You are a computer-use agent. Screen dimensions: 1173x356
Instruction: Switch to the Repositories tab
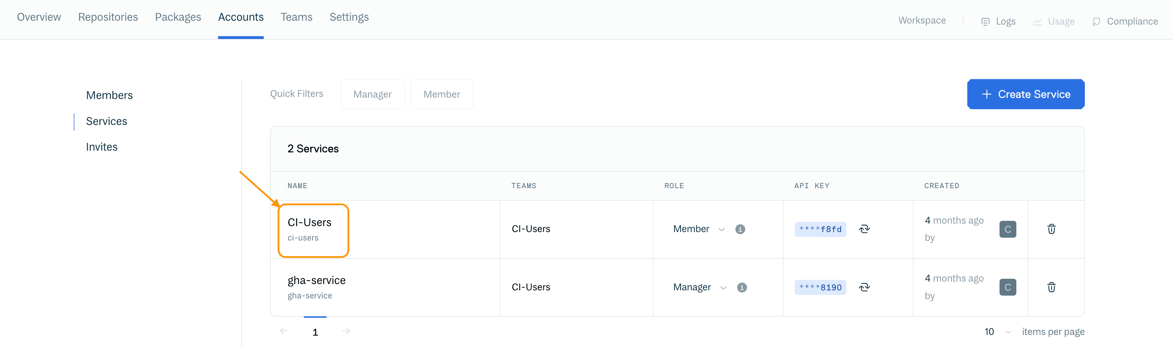(x=107, y=17)
